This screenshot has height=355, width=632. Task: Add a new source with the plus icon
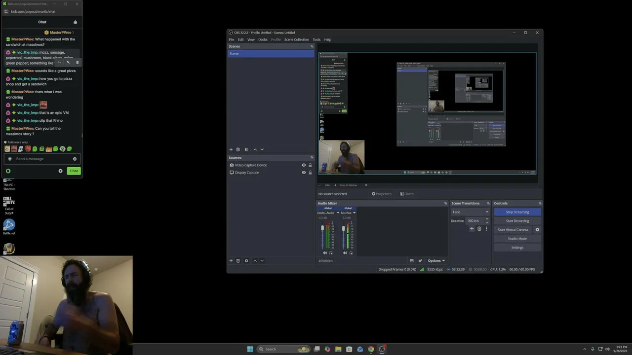[231, 261]
